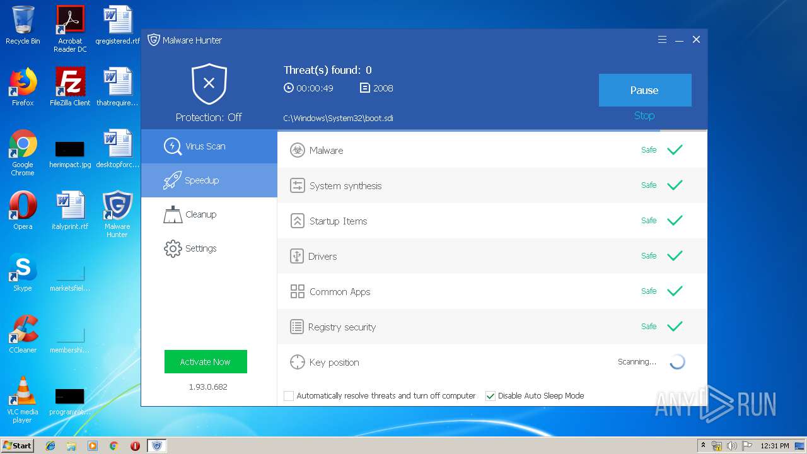
Task: Select italyprint.rtf desktop file
Action: (x=70, y=211)
